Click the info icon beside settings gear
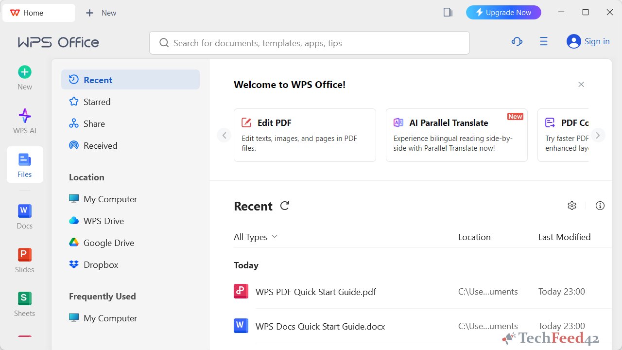The height and width of the screenshot is (350, 622). click(x=600, y=206)
